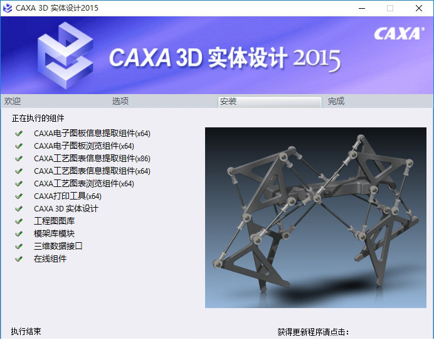Screen dimensions: 434x352
Task: Close the installer window
Action: (x=419, y=8)
